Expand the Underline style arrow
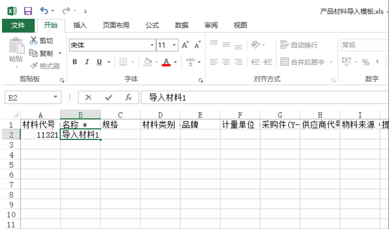Viewport: 389px width, 229px height. tap(109, 62)
